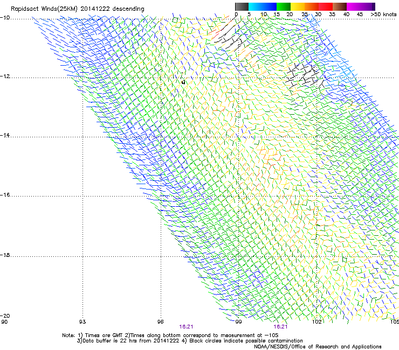Click the chart title 'Rapidsact Winds(25KM) 20141222 descending'
Image resolution: width=399 pixels, height=350 pixels.
tap(77, 9)
